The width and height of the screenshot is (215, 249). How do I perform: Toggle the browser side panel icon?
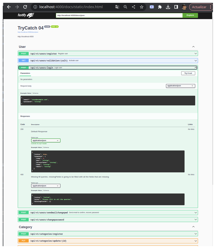click(x=176, y=7)
